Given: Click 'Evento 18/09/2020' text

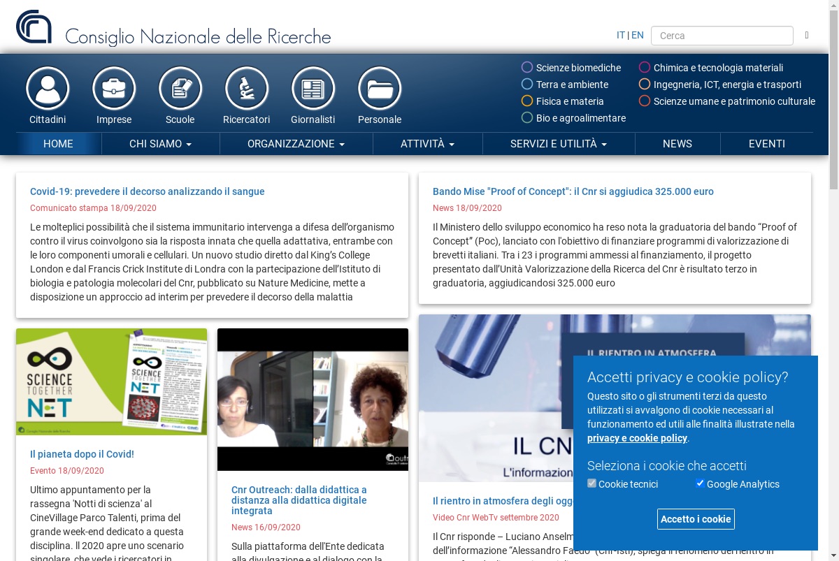Looking at the screenshot, I should [67, 471].
